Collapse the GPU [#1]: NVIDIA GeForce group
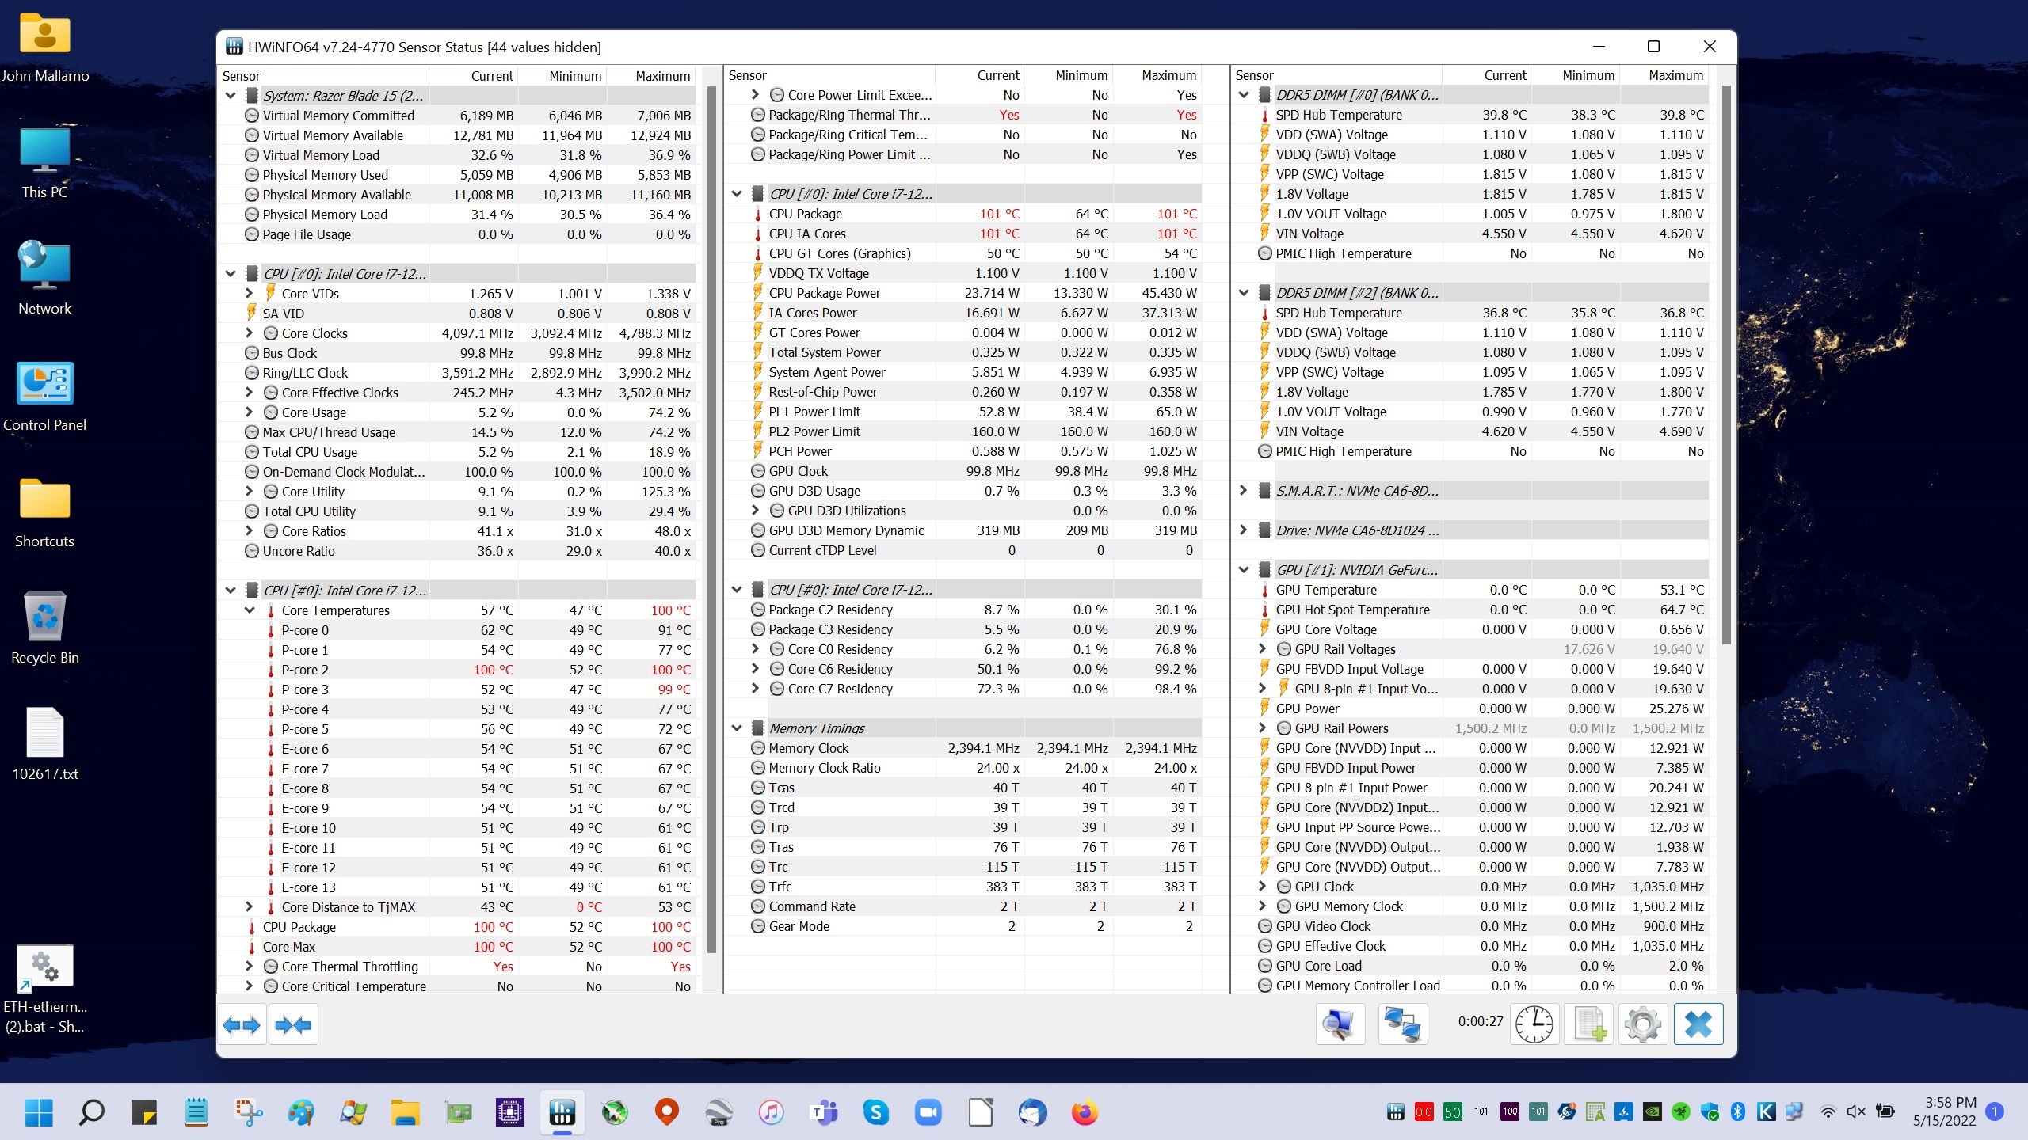2028x1140 pixels. click(1244, 569)
